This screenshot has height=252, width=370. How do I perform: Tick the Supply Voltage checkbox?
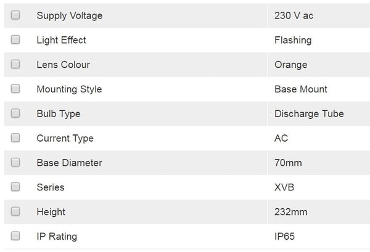[x=15, y=15]
